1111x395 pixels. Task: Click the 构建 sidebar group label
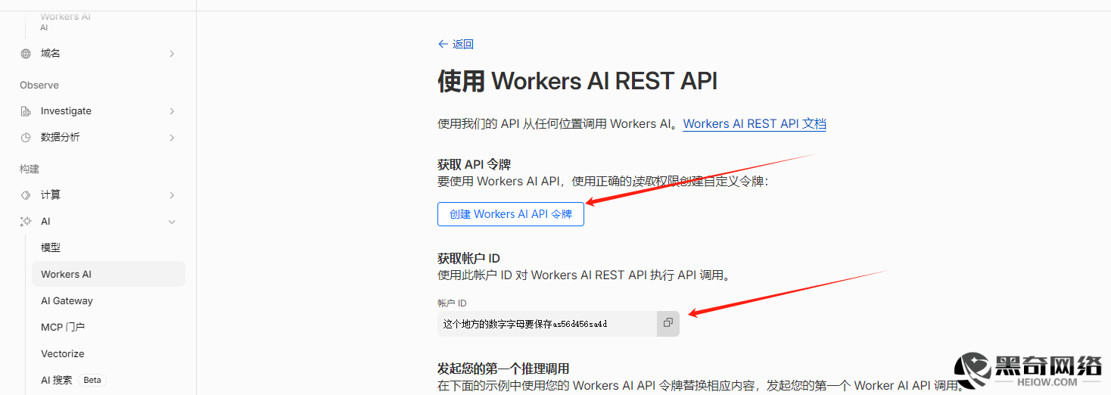point(30,170)
